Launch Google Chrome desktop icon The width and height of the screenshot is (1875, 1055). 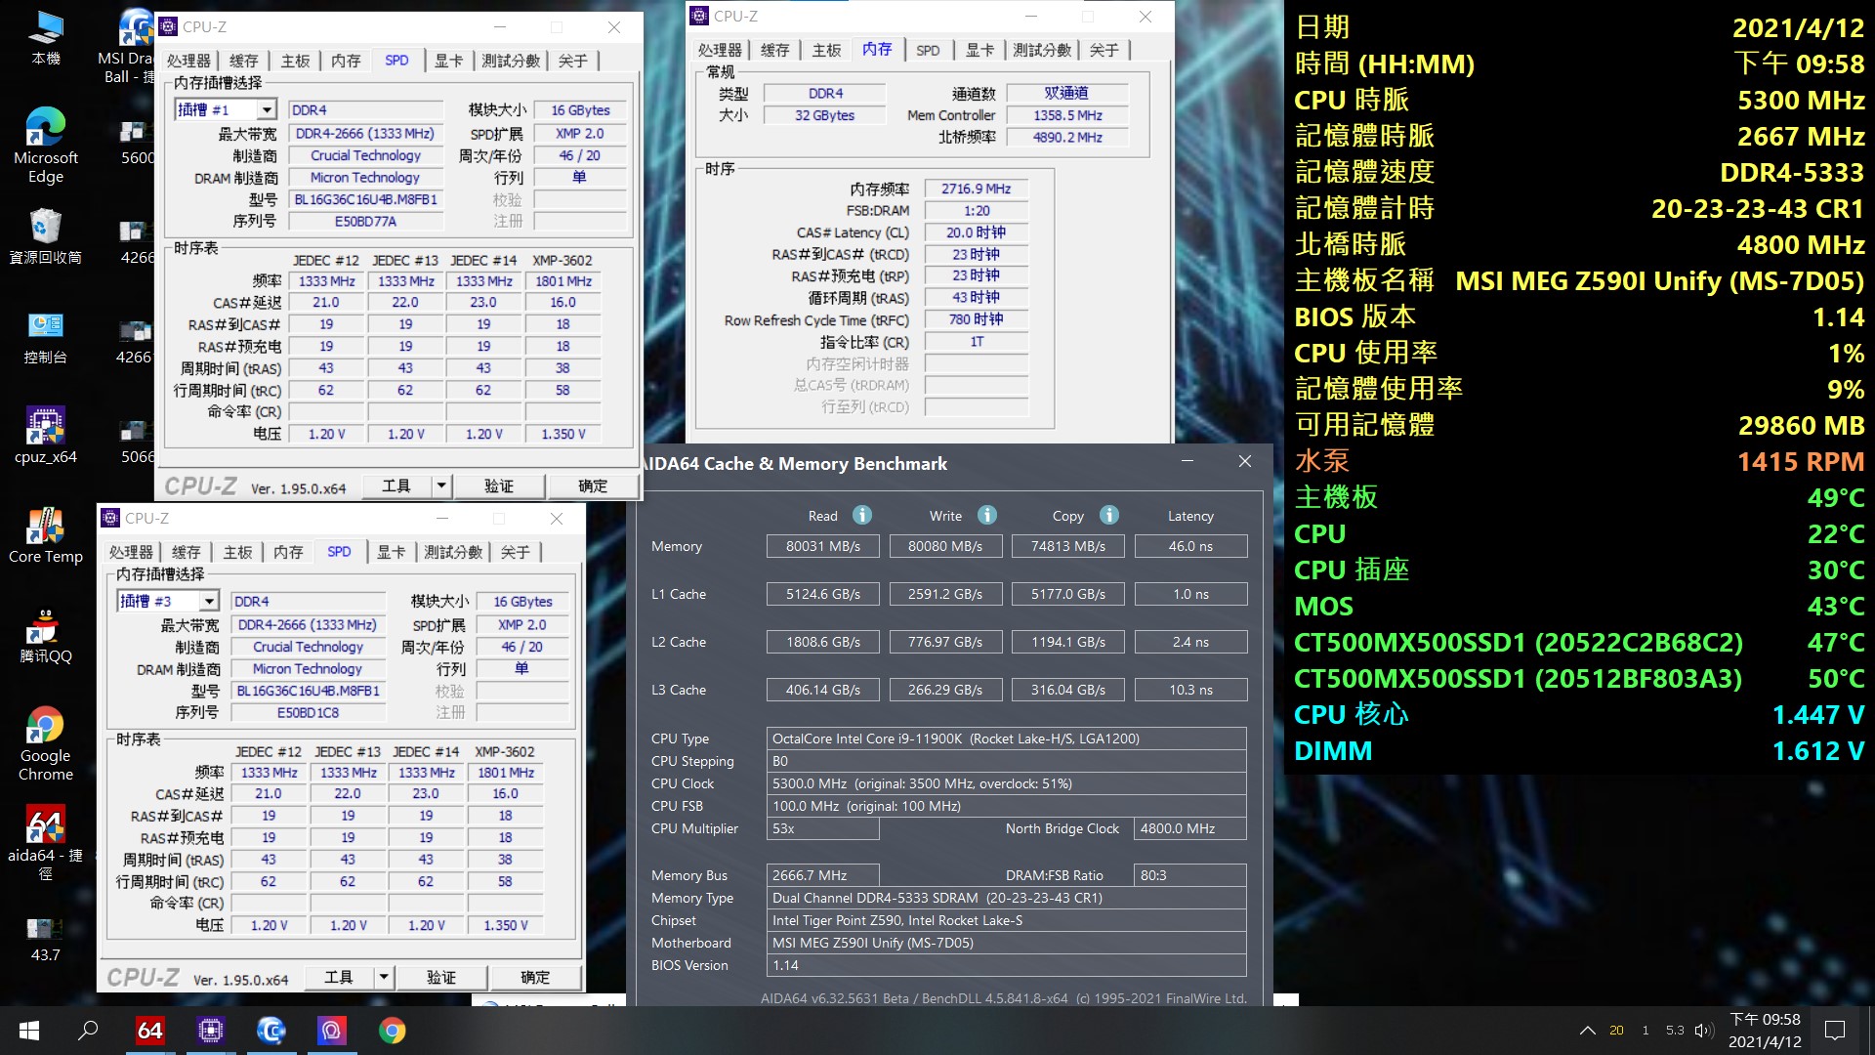45,743
